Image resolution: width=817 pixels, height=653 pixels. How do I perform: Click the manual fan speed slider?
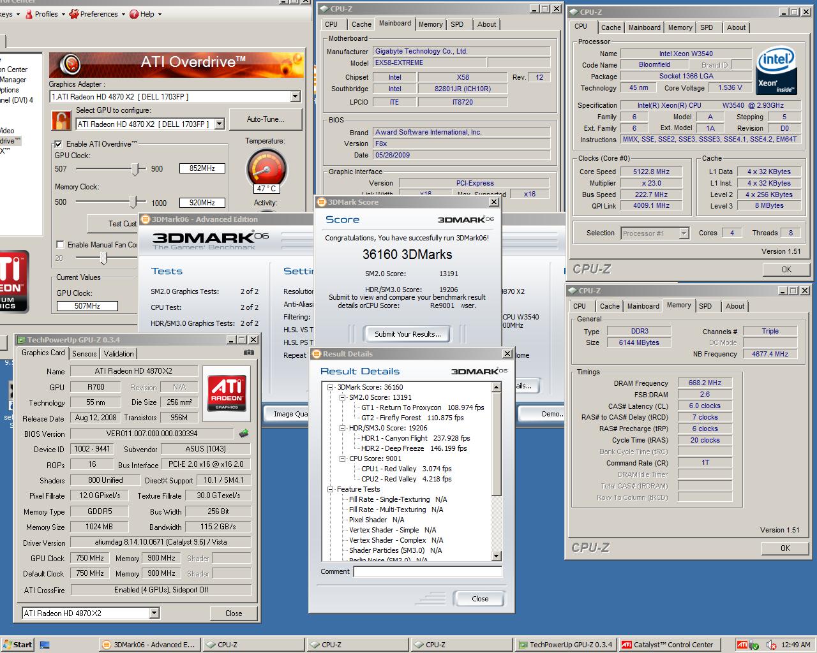click(x=103, y=258)
